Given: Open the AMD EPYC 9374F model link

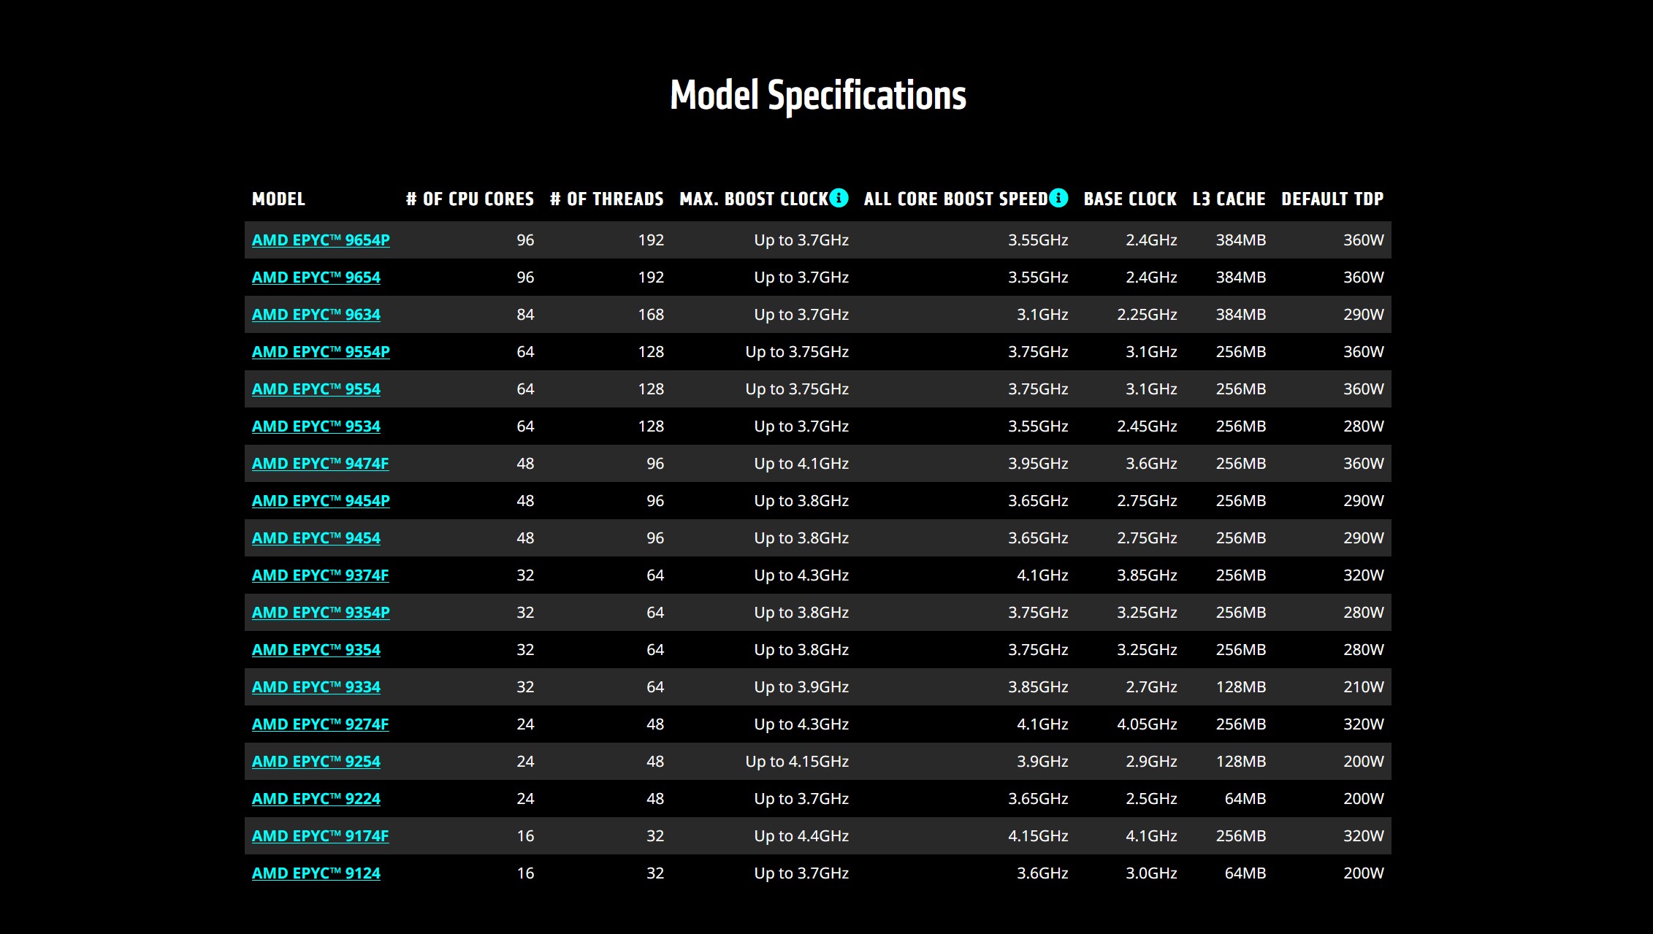Looking at the screenshot, I should click(x=320, y=575).
